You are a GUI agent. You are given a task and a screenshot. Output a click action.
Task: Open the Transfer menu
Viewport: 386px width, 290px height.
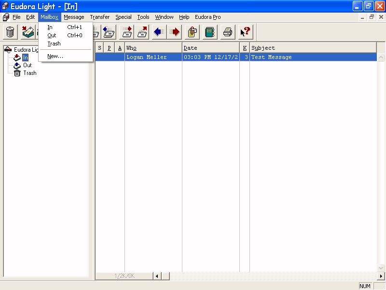(x=100, y=17)
